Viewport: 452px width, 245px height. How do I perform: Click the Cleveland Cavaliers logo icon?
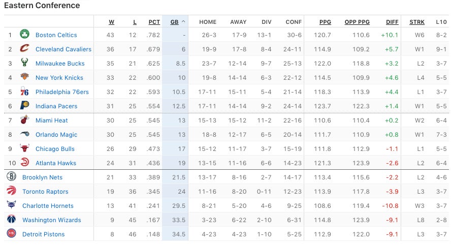pos(24,49)
